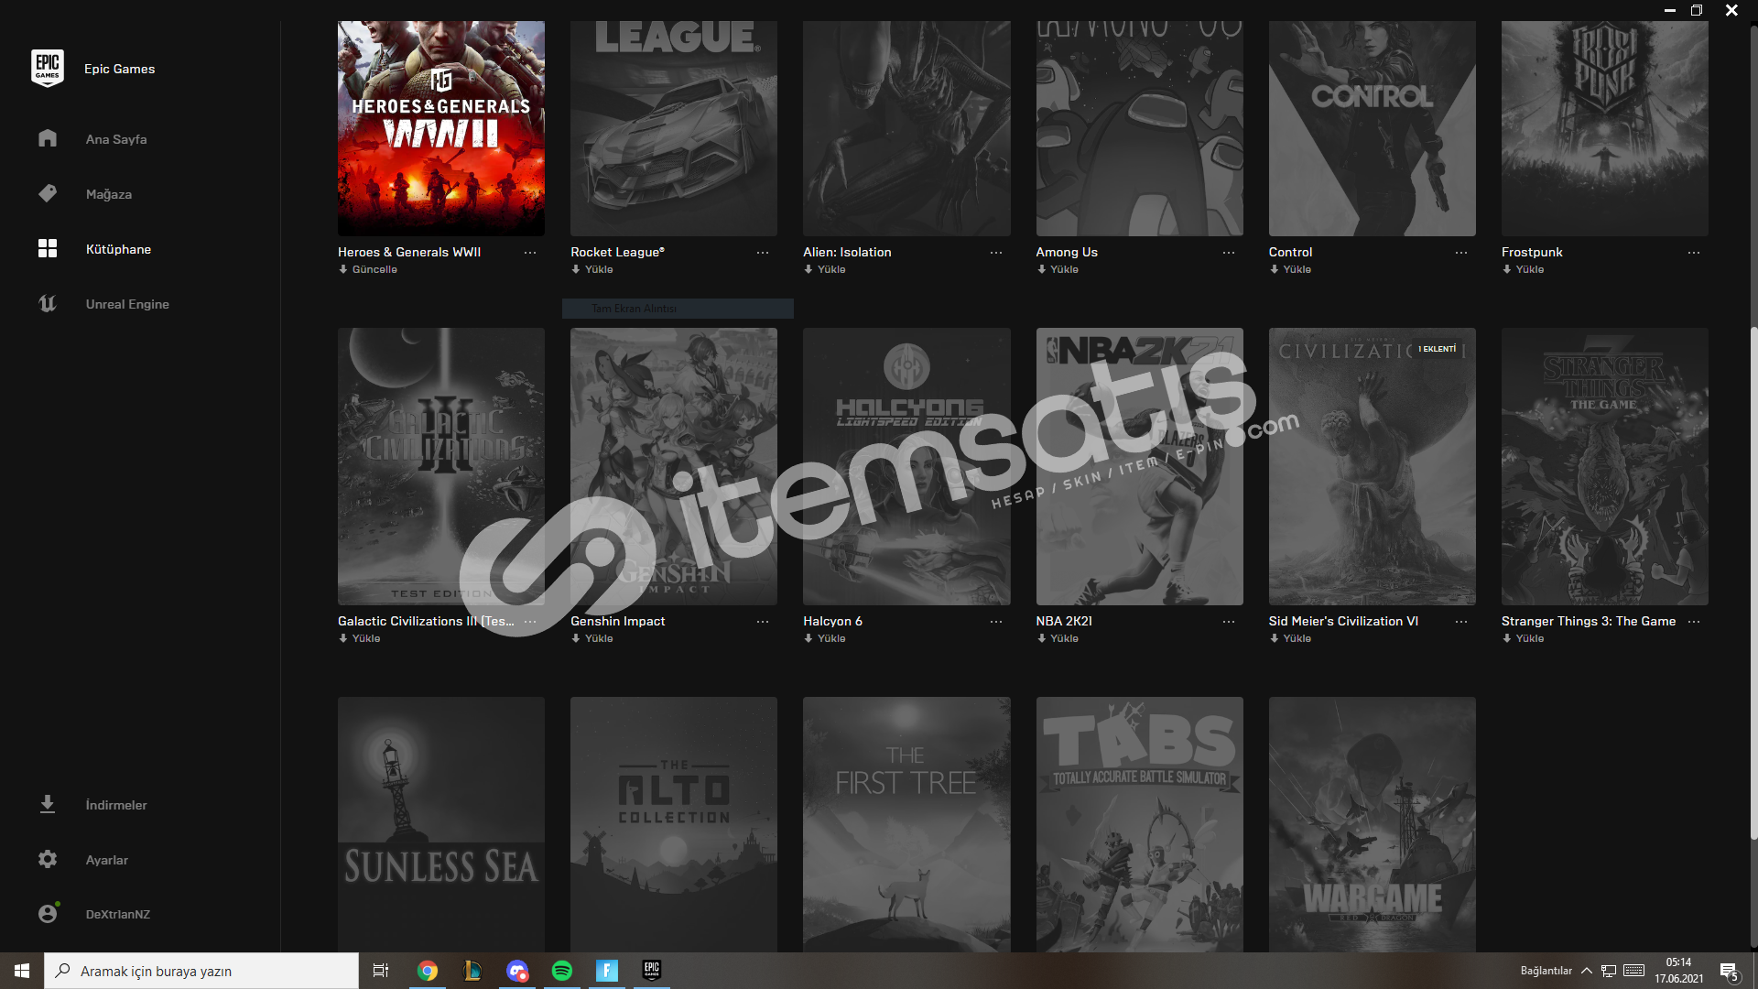Click the Windows search box
Screen dimensions: 1758x989
click(x=201, y=971)
